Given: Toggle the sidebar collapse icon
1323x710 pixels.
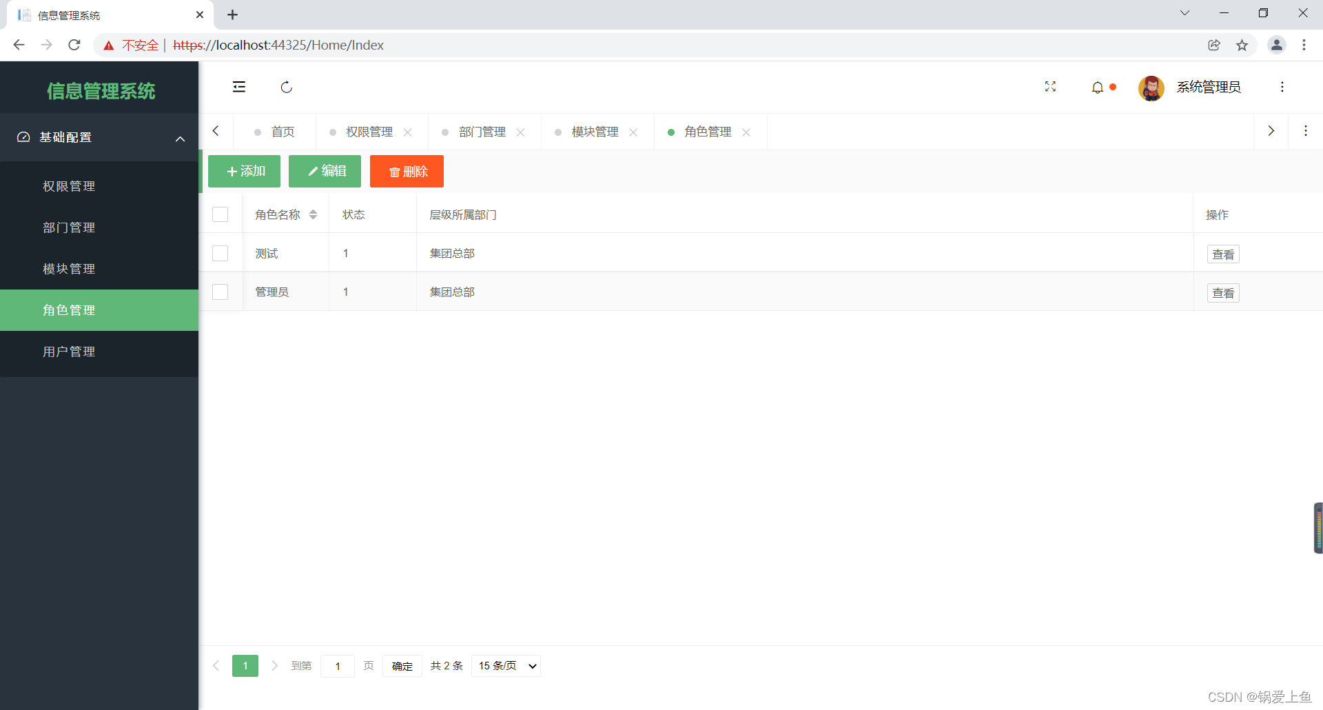Looking at the screenshot, I should [239, 87].
